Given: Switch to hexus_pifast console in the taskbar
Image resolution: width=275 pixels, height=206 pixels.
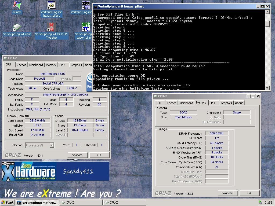Looking at the screenshot, I should point(37,203).
